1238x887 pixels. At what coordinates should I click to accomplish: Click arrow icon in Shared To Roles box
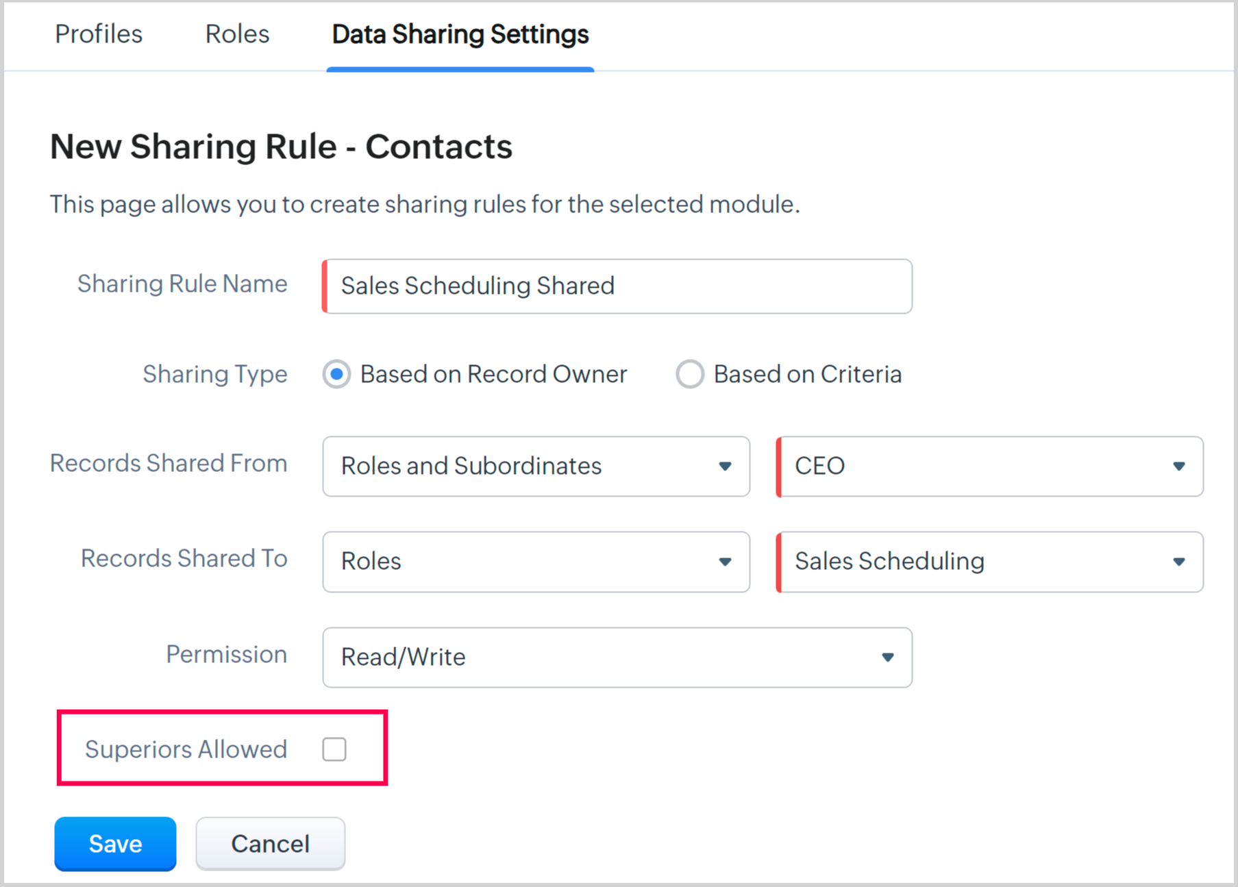pyautogui.click(x=725, y=562)
